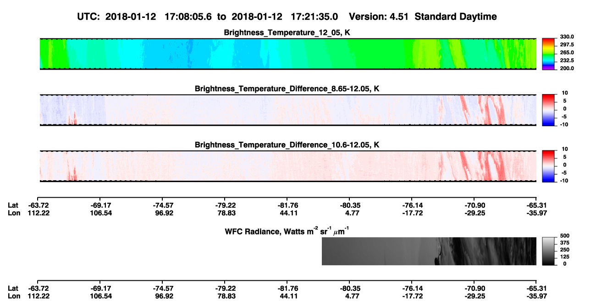Click the "232.5" colorbar label
The width and height of the screenshot is (596, 306).
(567, 60)
